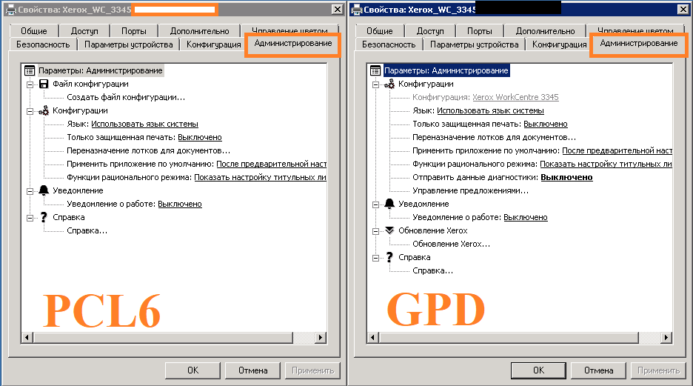Collapse Справка node in PCL6 window
The height and width of the screenshot is (386, 693).
pyautogui.click(x=30, y=218)
